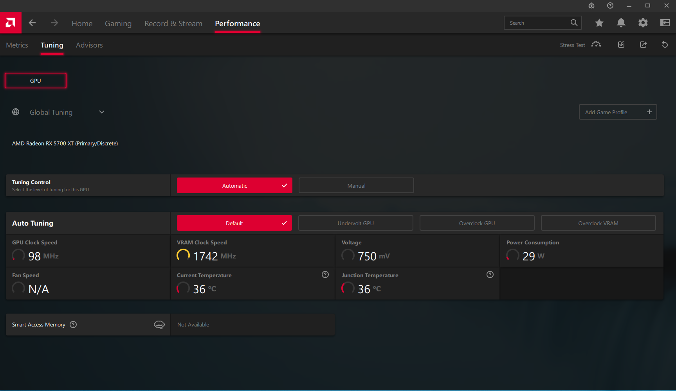The height and width of the screenshot is (391, 676).
Task: Select Overclock GPU option
Action: (x=477, y=223)
